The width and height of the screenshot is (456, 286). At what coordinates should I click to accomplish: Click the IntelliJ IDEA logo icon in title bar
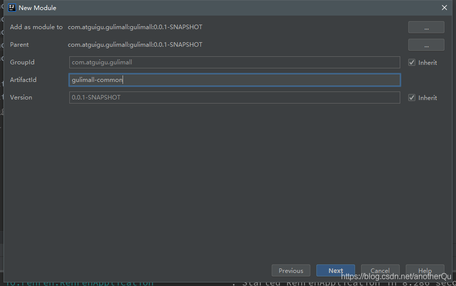tap(12, 8)
